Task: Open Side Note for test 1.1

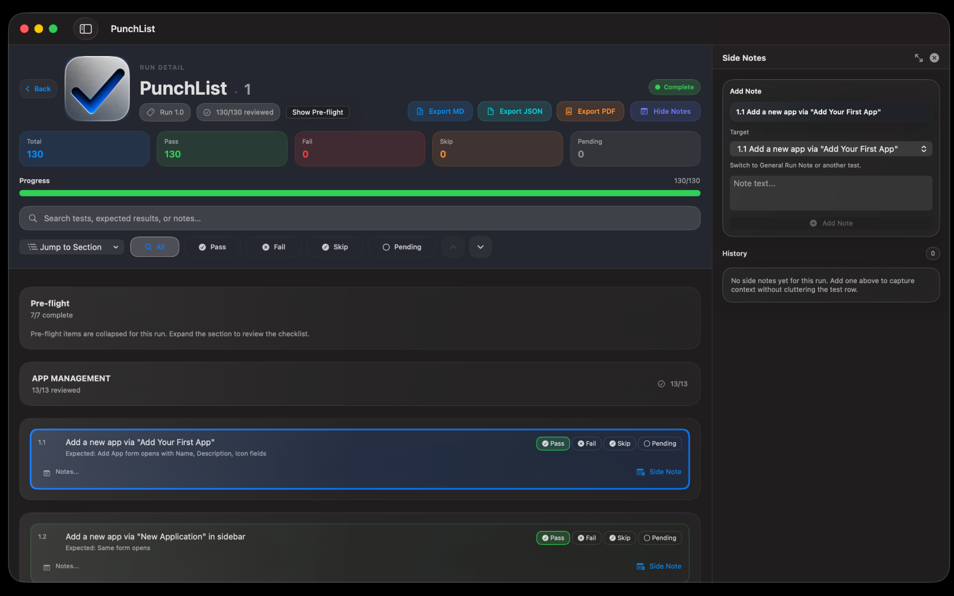Action: pyautogui.click(x=658, y=472)
